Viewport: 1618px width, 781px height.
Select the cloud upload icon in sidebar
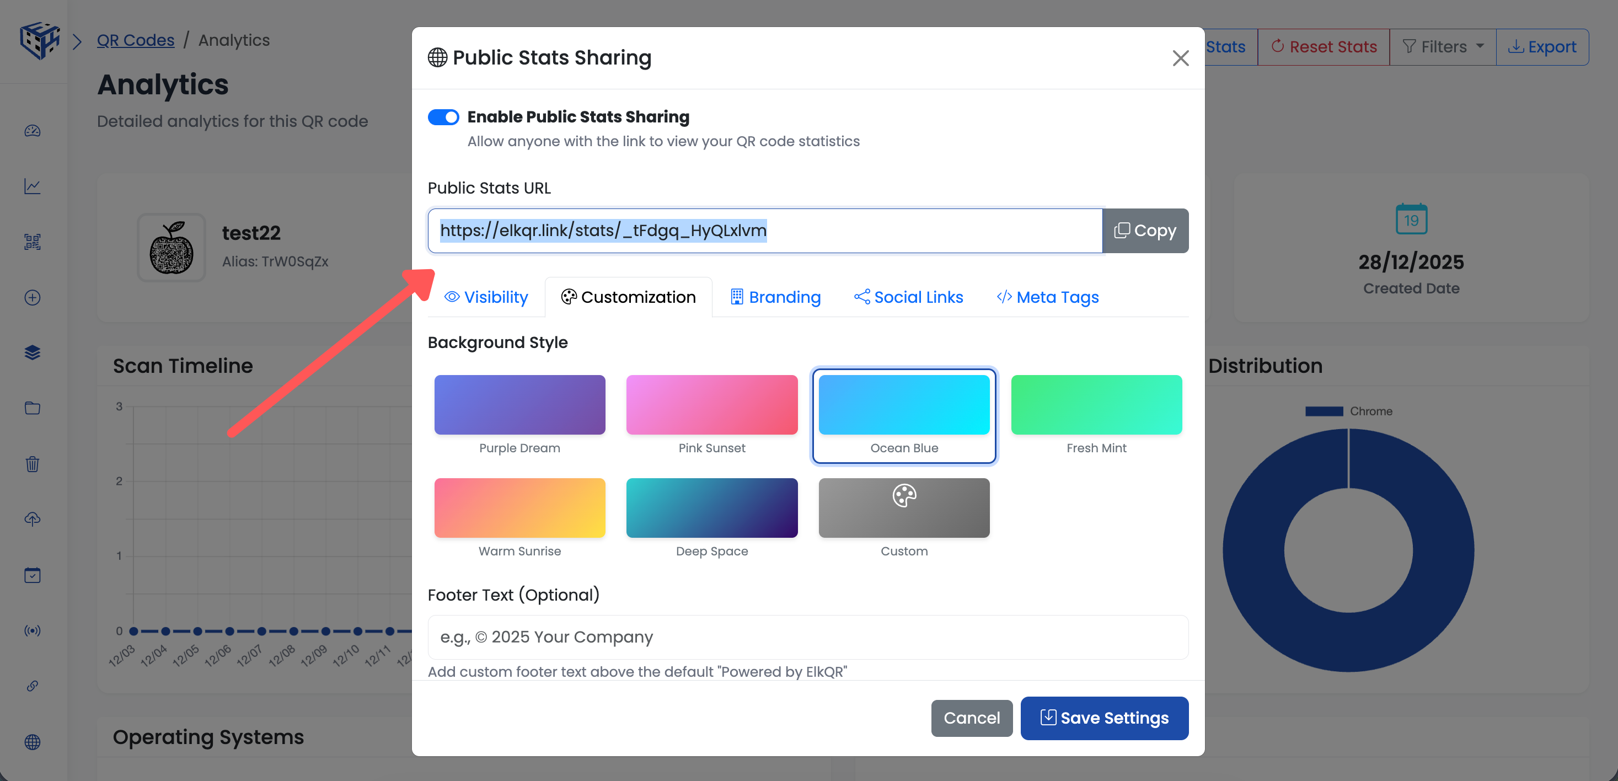tap(32, 518)
